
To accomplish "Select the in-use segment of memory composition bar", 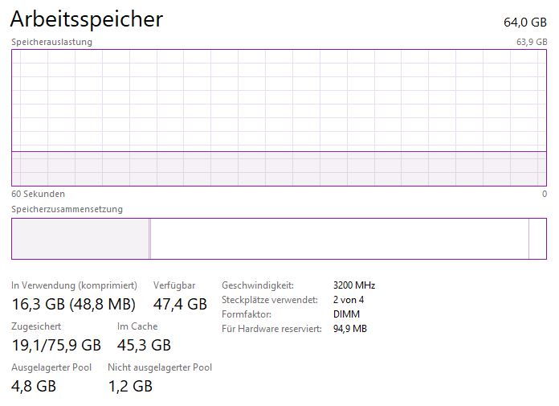I will click(80, 239).
